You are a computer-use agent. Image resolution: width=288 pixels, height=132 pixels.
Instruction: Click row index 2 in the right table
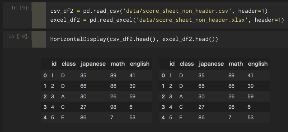[x=163, y=97]
